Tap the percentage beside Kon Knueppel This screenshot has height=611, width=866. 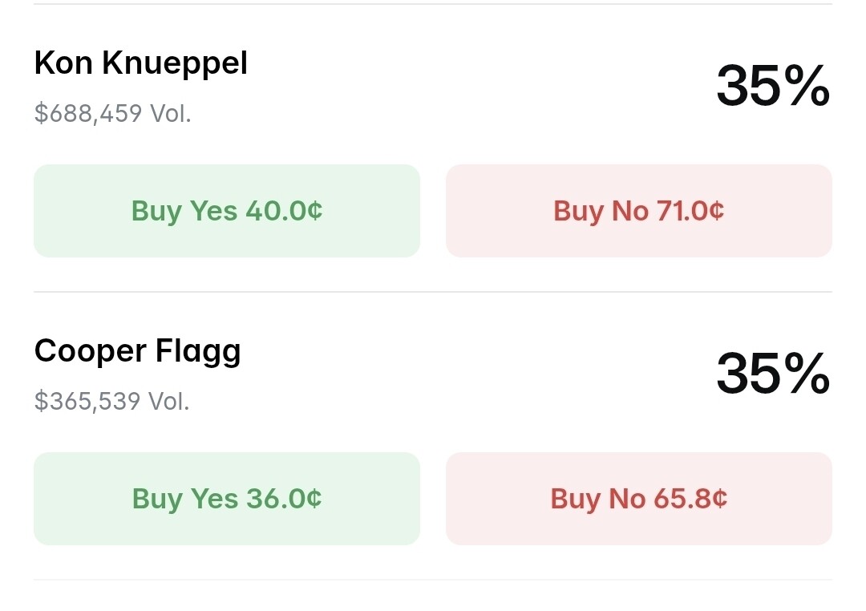[x=772, y=86]
